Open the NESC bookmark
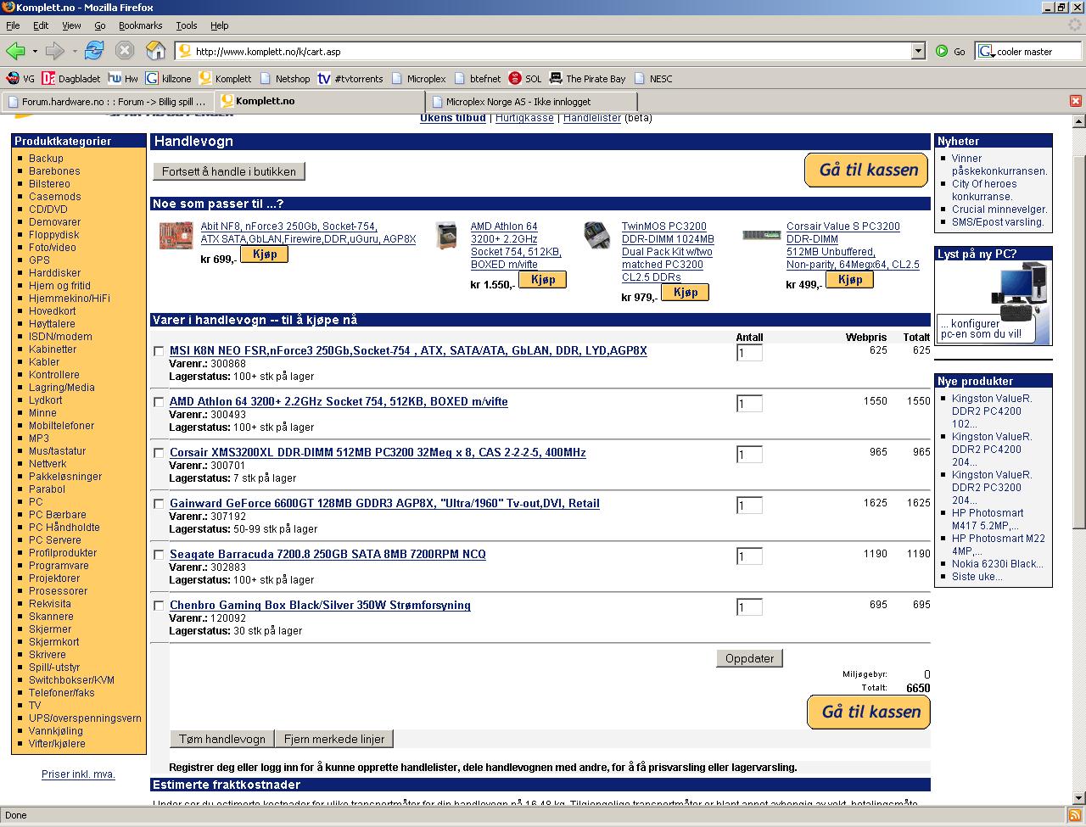The image size is (1086, 827). (x=652, y=79)
